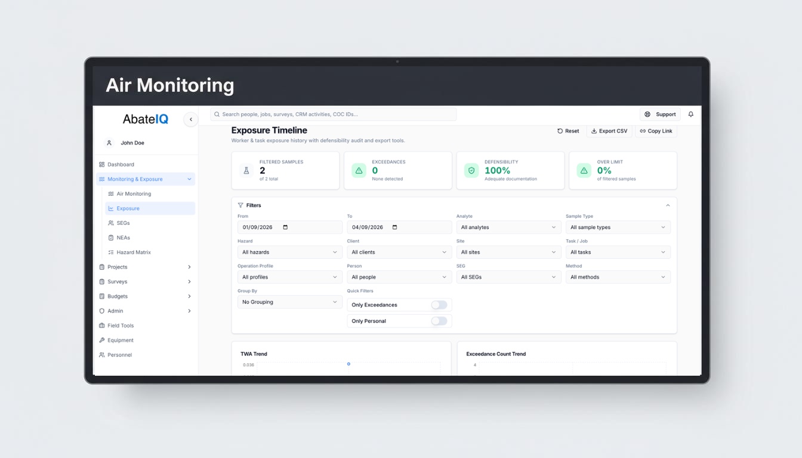The width and height of the screenshot is (802, 458).
Task: Open Dashboard from the sidebar
Action: pyautogui.click(x=146, y=165)
